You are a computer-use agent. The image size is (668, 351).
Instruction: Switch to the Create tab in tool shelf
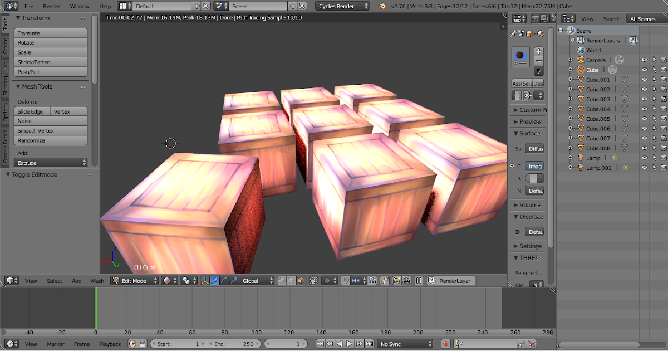pyautogui.click(x=5, y=46)
